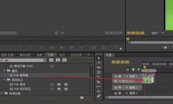
Task: Toggle 视频 1 track eye visibility
Action: point(116,76)
